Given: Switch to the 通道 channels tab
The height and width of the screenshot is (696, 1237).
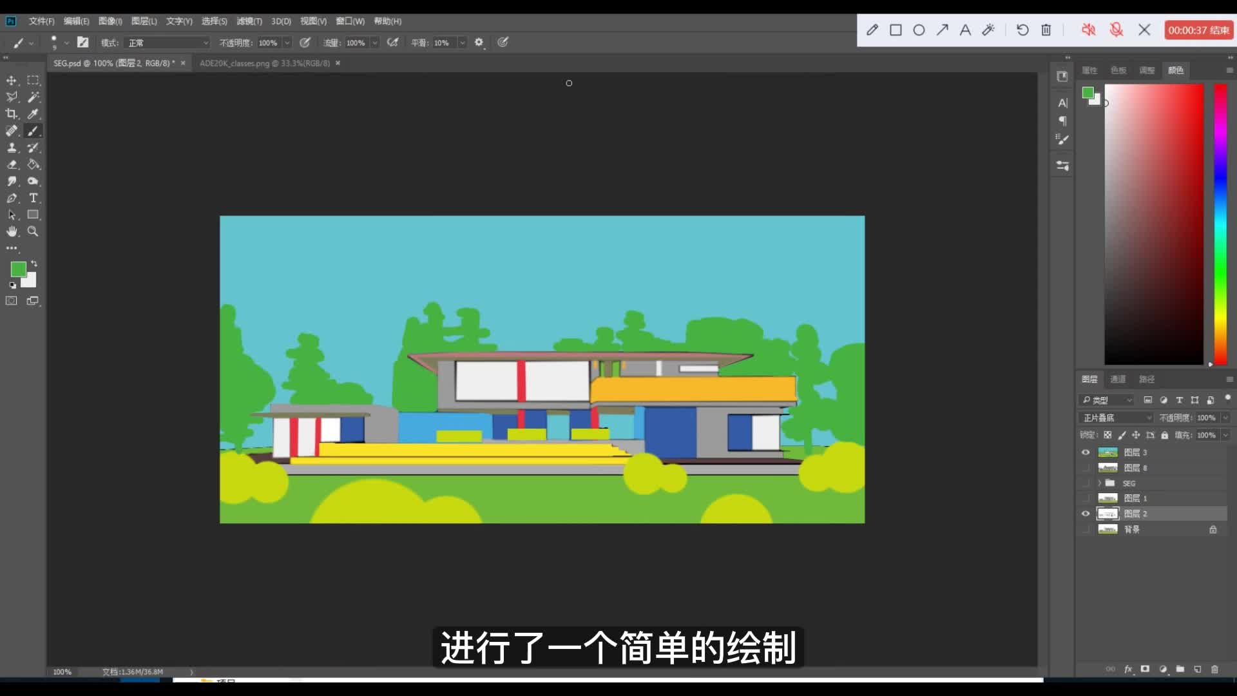Looking at the screenshot, I should pos(1118,379).
